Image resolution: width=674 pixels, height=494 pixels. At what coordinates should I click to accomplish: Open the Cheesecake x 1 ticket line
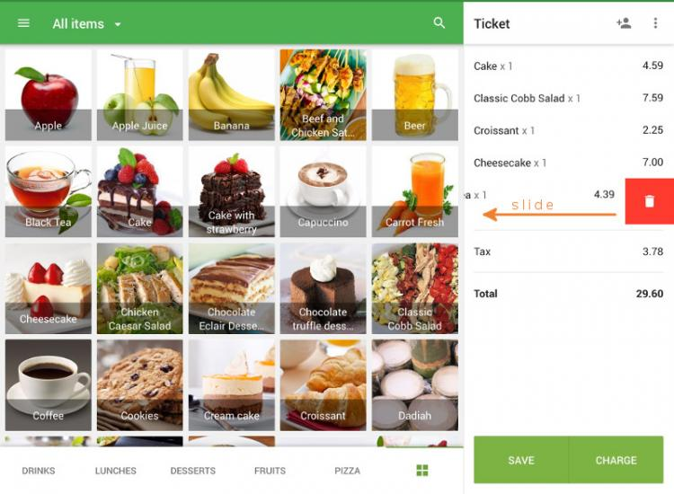pos(568,163)
